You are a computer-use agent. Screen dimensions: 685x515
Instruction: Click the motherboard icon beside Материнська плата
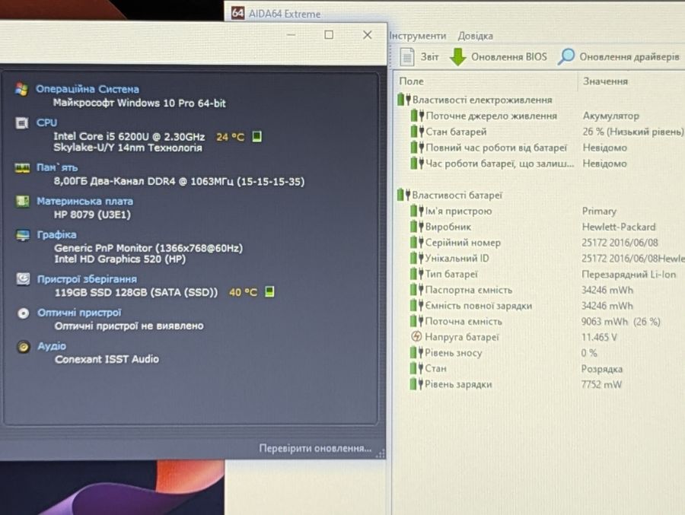click(23, 202)
